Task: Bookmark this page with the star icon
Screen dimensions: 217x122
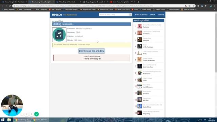Action: pos(194,6)
